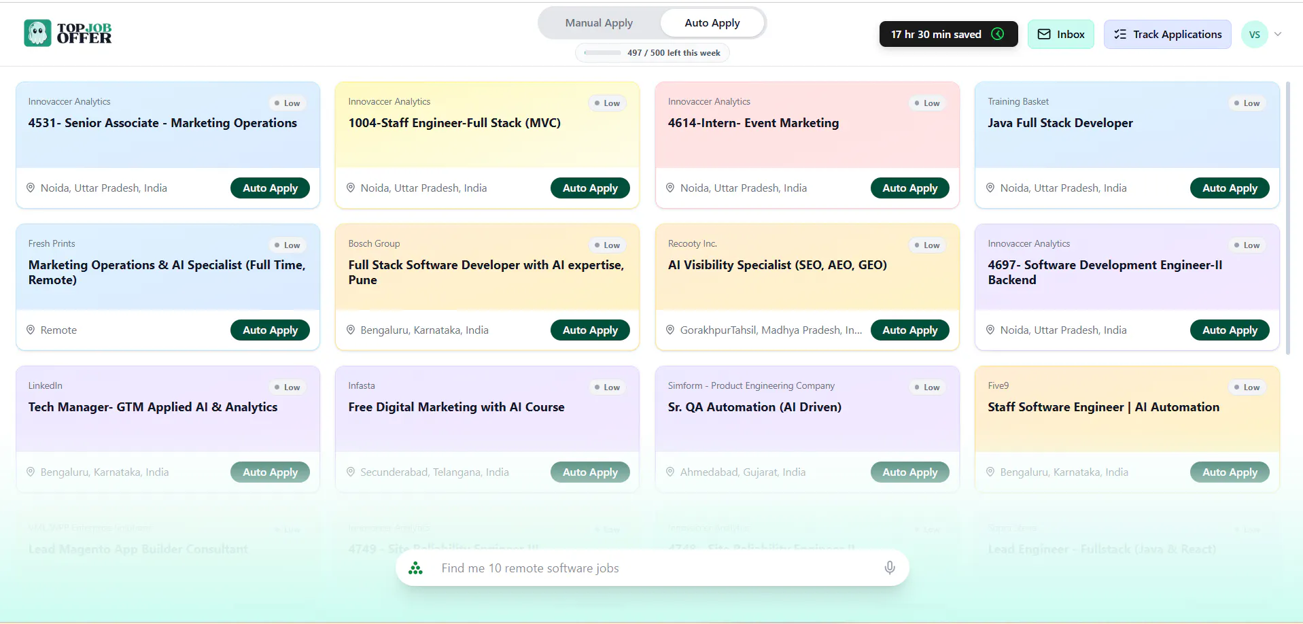
Task: Click location pin beside Remote on Fresh Prints card
Action: (31, 330)
